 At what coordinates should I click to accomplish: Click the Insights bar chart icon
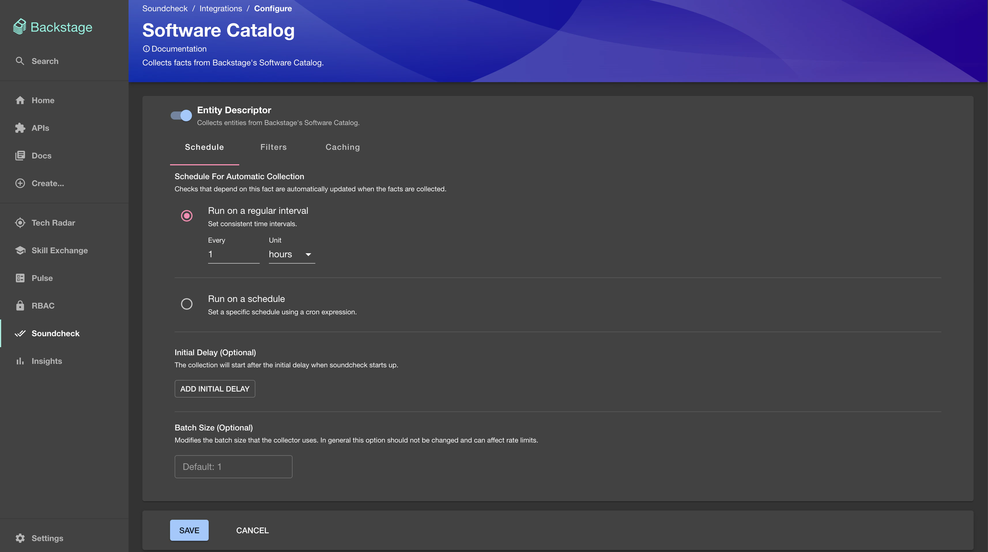[20, 361]
